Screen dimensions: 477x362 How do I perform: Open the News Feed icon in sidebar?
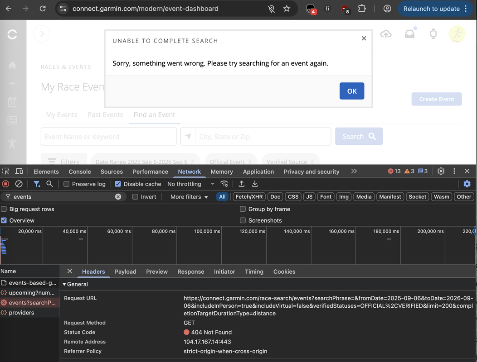coord(12,120)
